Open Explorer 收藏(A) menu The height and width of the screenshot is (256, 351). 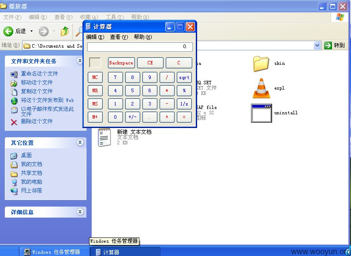tap(89, 17)
